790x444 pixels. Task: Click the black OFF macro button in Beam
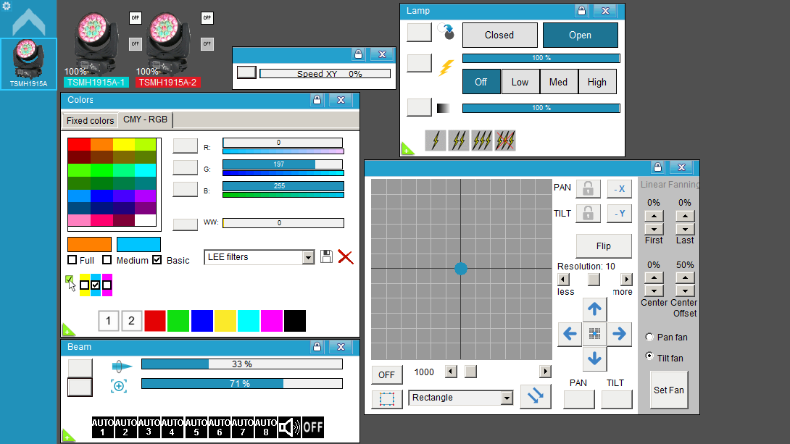(x=313, y=427)
